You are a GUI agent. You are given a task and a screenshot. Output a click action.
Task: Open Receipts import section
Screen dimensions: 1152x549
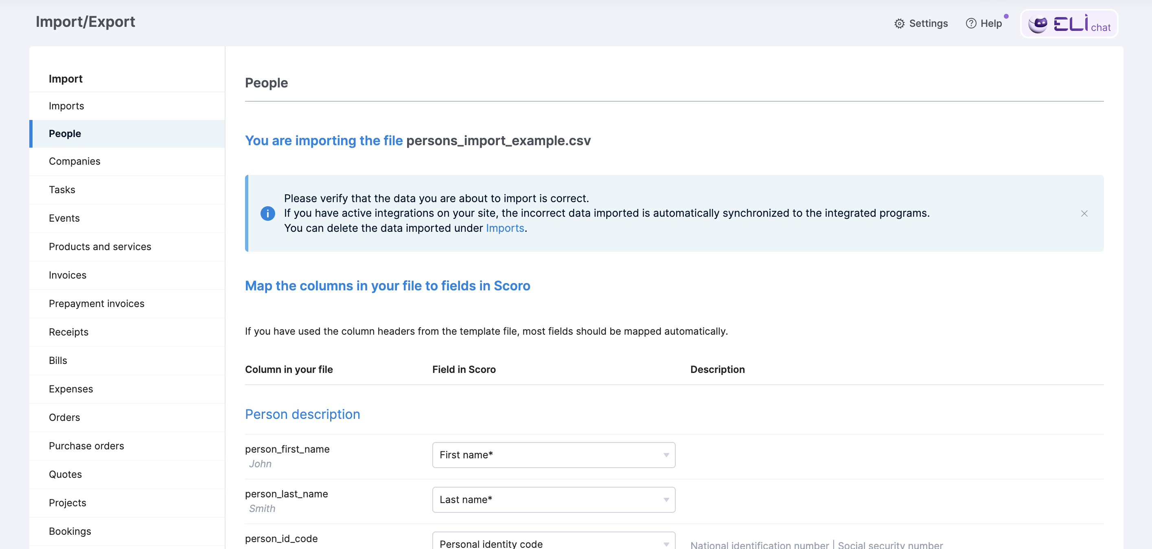127,332
